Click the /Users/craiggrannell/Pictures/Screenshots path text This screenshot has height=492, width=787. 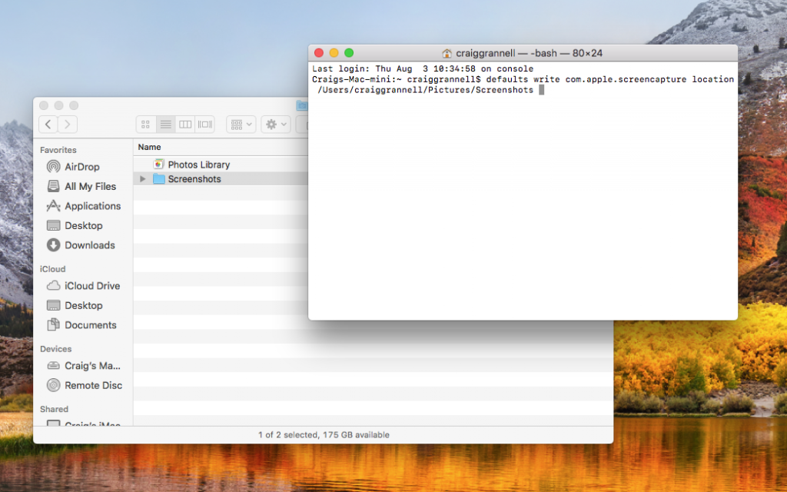point(425,90)
